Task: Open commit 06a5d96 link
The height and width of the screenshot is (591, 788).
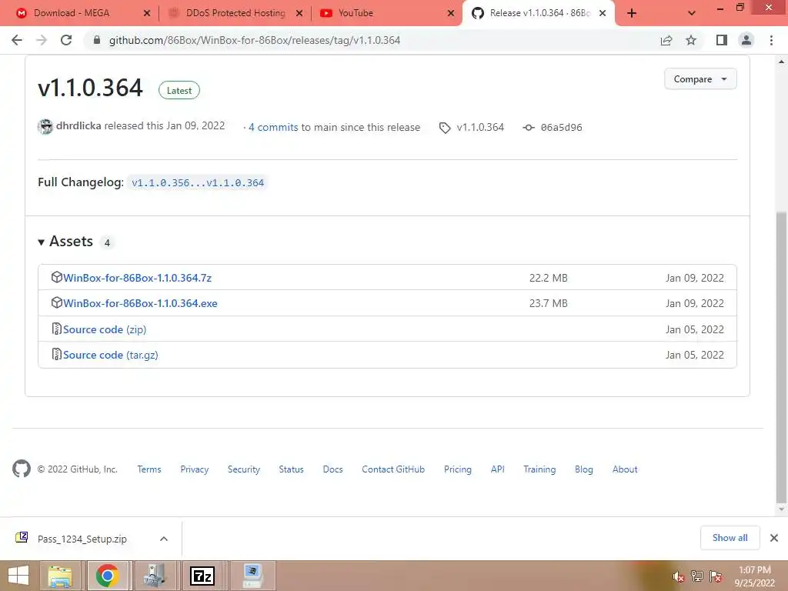Action: [x=561, y=128]
